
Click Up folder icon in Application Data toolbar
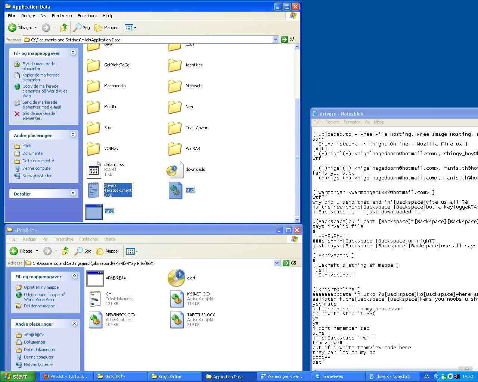click(64, 28)
